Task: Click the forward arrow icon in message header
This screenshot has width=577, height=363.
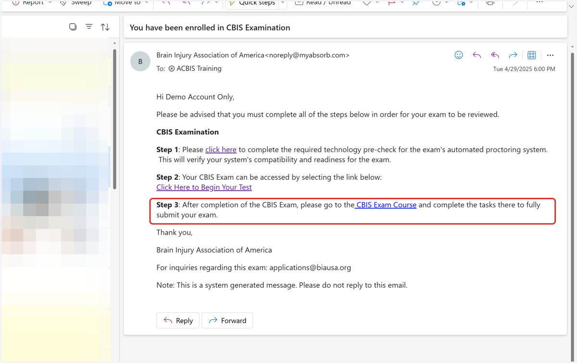Action: [513, 55]
